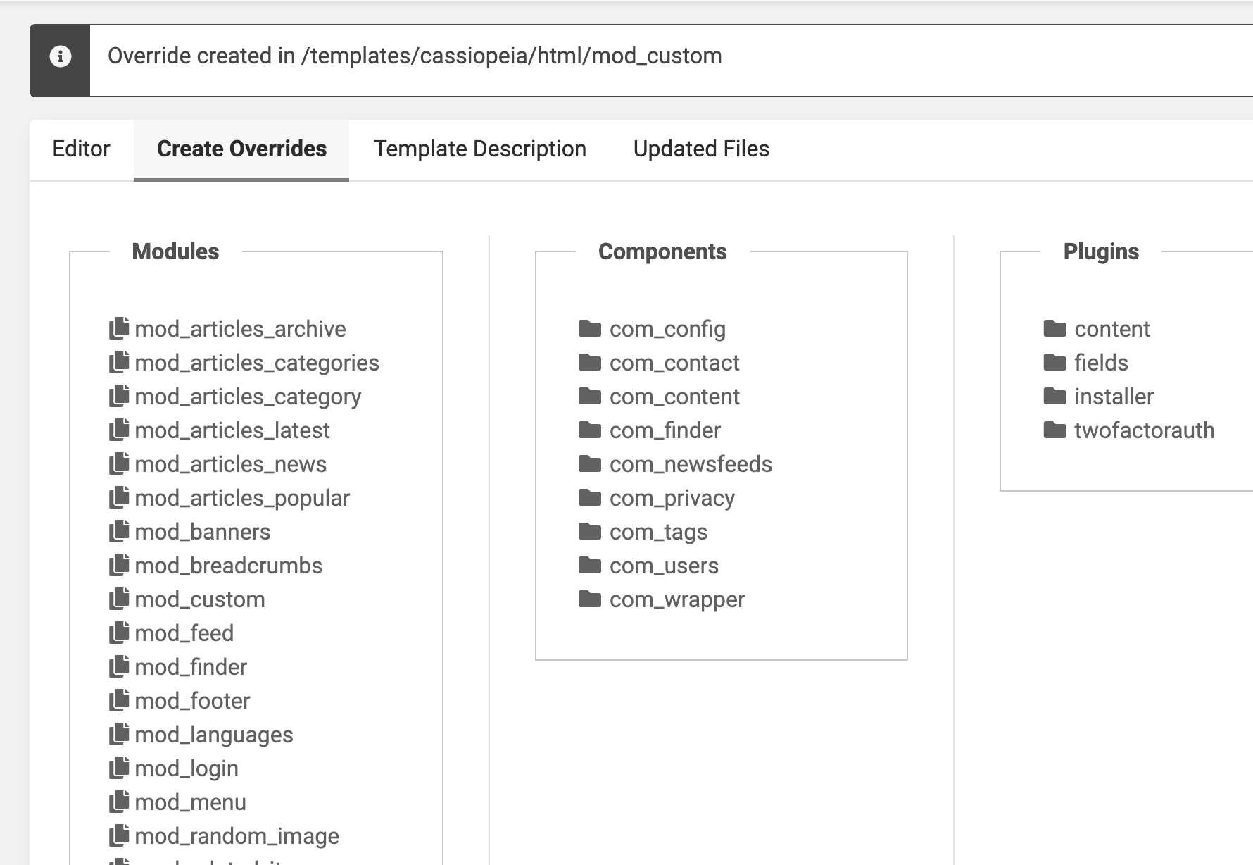Click the folder icon for twofactorauth plugins
This screenshot has height=865, width=1253.
pyautogui.click(x=1054, y=430)
